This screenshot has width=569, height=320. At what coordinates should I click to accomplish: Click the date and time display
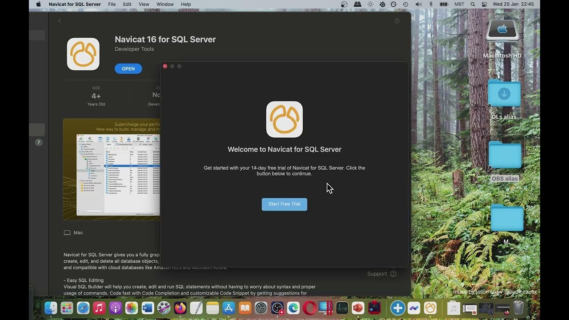tap(513, 4)
